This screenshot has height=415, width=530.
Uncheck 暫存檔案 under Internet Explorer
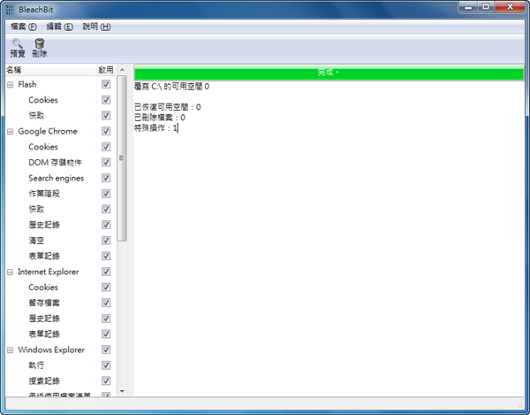(106, 303)
